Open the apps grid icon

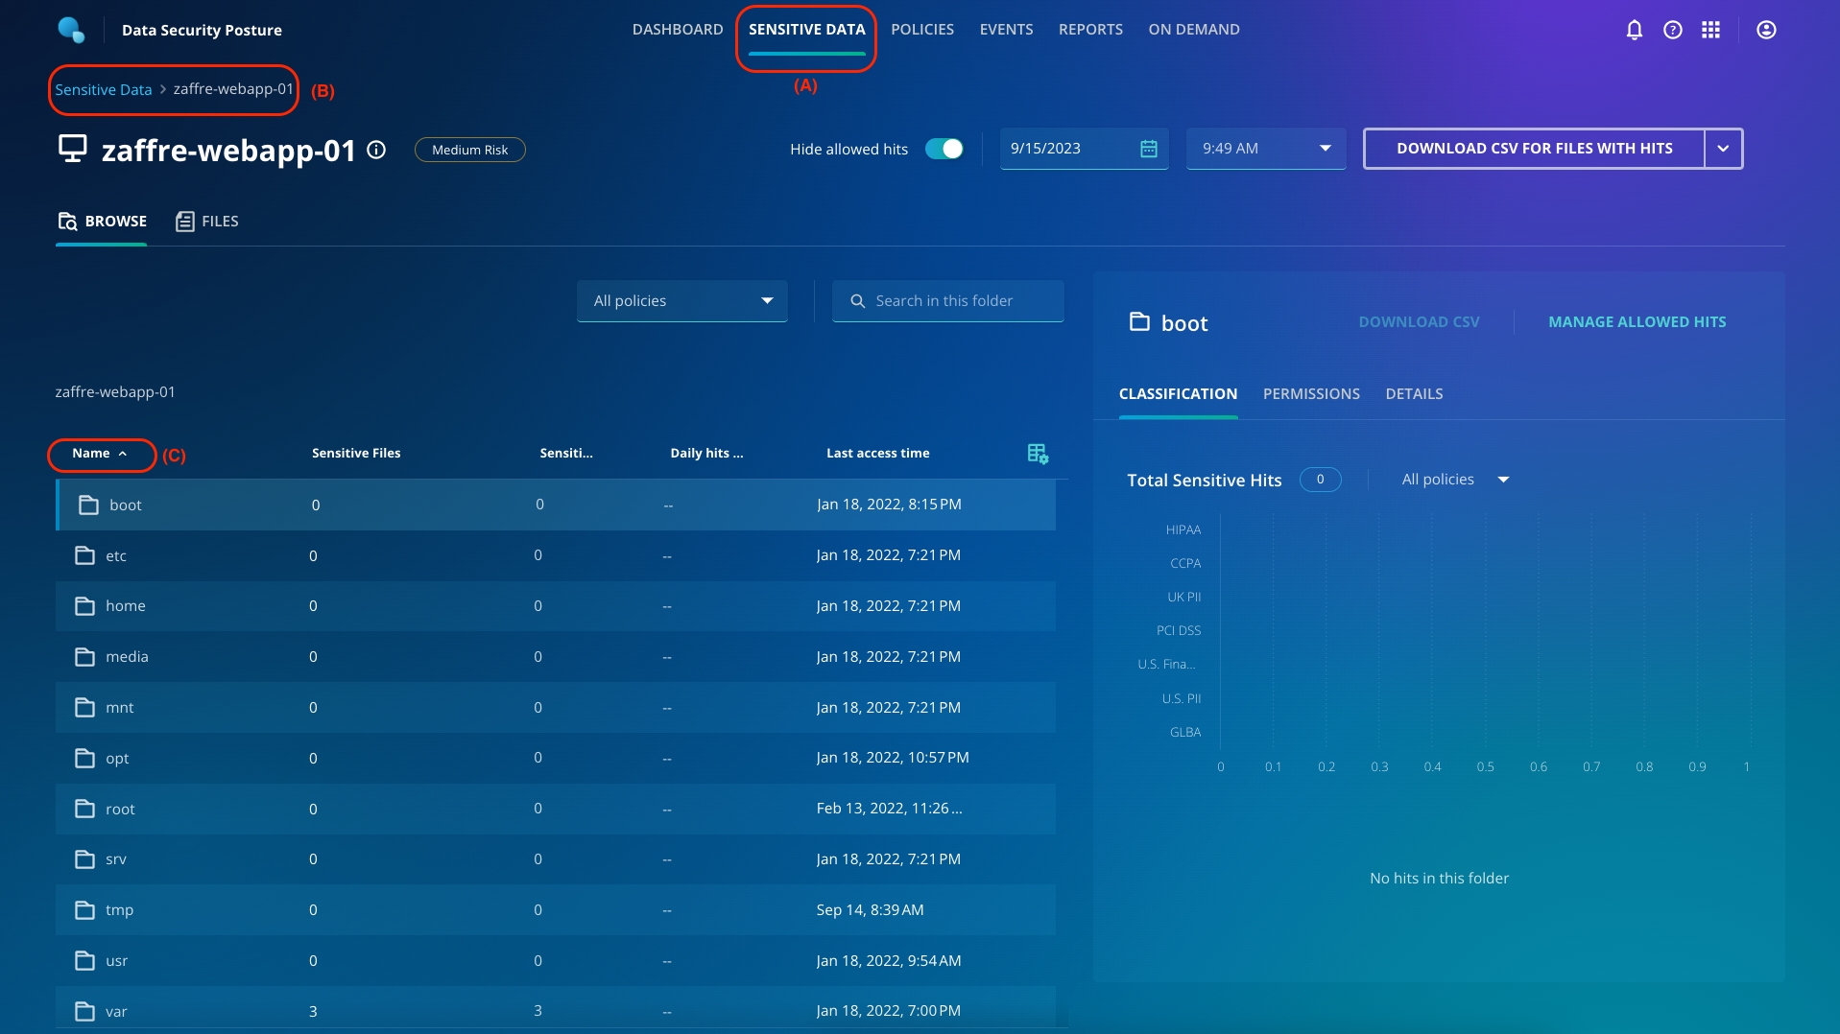pos(1710,30)
